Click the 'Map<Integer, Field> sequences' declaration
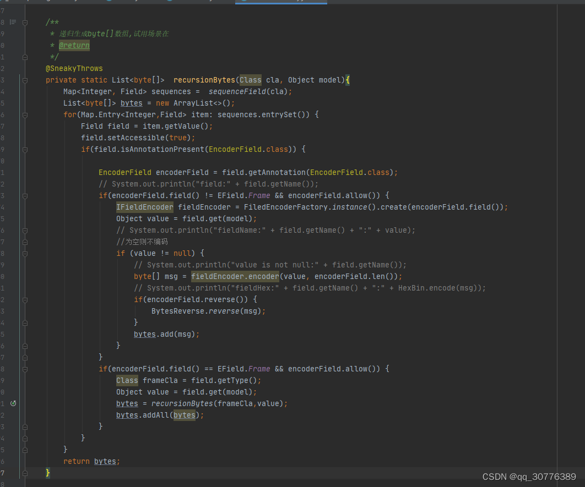The image size is (585, 487). point(127,92)
